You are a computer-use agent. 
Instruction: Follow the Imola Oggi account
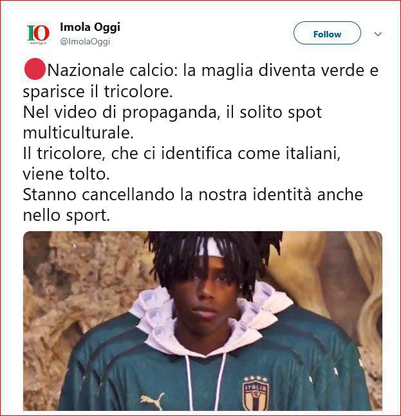tap(327, 33)
